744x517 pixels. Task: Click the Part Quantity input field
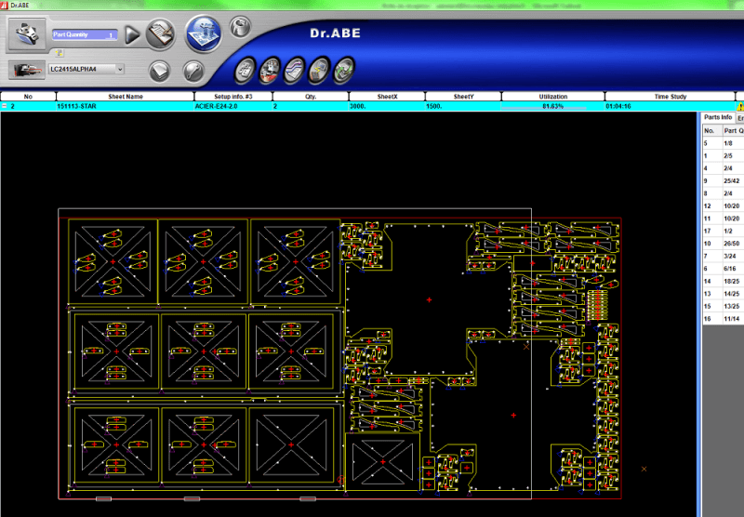coord(85,34)
